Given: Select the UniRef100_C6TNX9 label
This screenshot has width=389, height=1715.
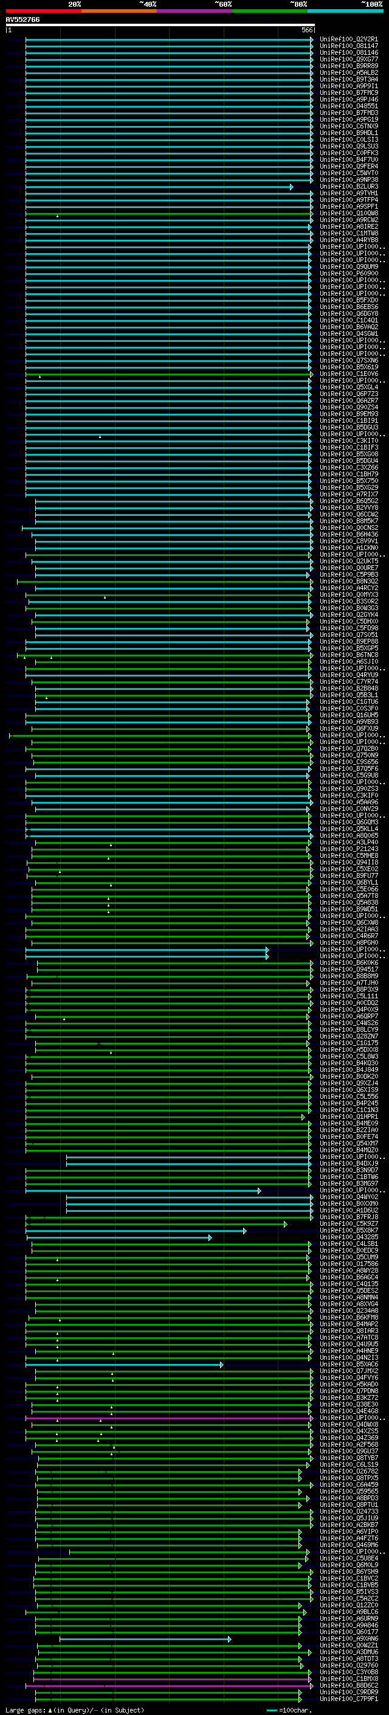Looking at the screenshot, I should click(x=349, y=126).
